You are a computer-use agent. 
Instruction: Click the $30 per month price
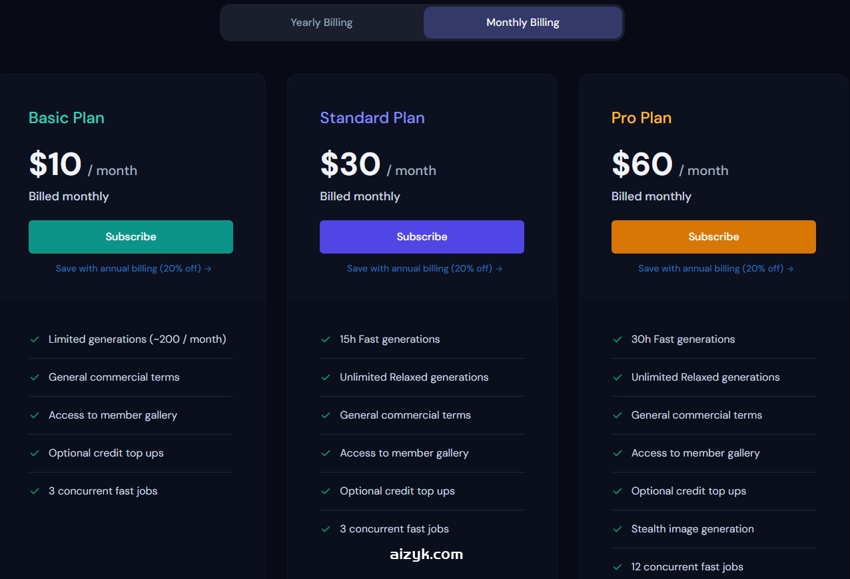pyautogui.click(x=350, y=164)
